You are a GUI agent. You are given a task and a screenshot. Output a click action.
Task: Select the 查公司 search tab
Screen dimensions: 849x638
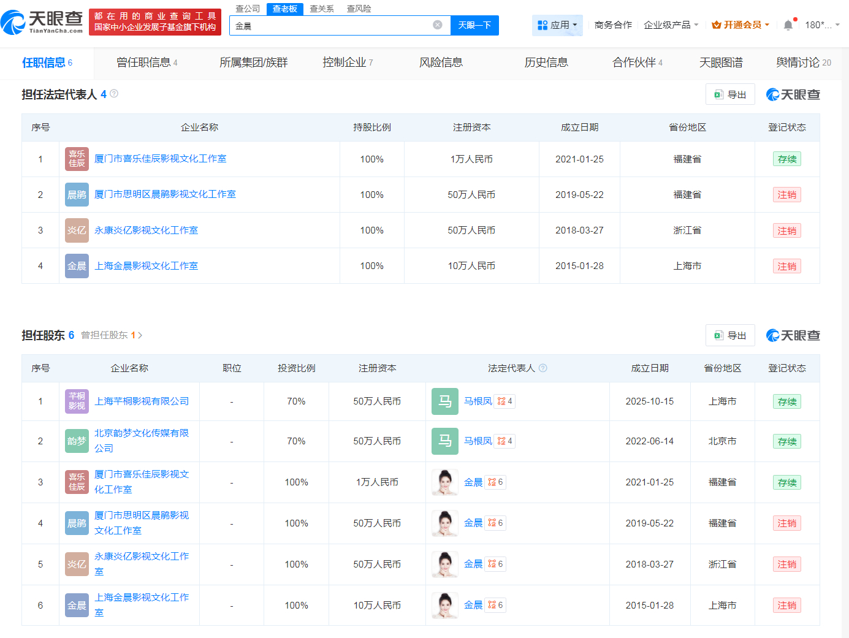click(x=248, y=9)
